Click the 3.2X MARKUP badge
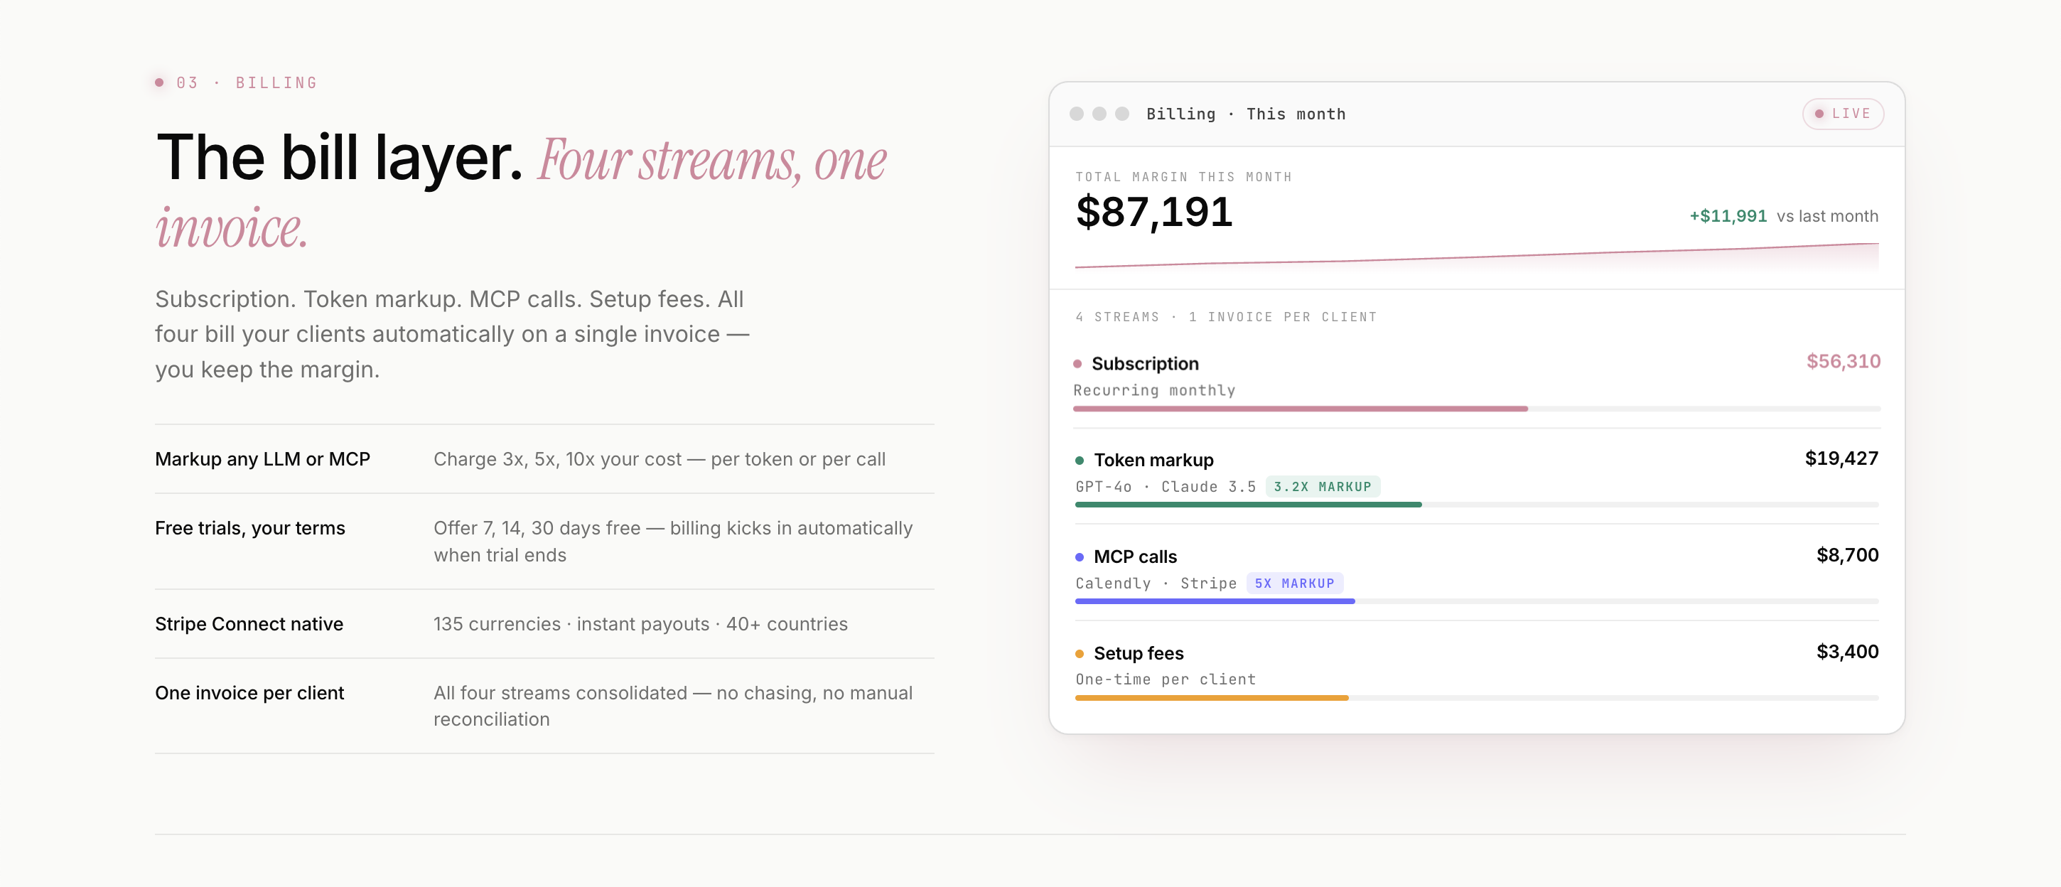Image resolution: width=2061 pixels, height=887 pixels. point(1323,486)
